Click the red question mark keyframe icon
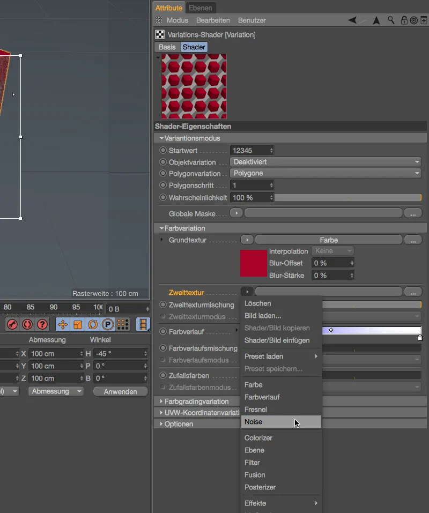The height and width of the screenshot is (513, 429). click(x=42, y=324)
